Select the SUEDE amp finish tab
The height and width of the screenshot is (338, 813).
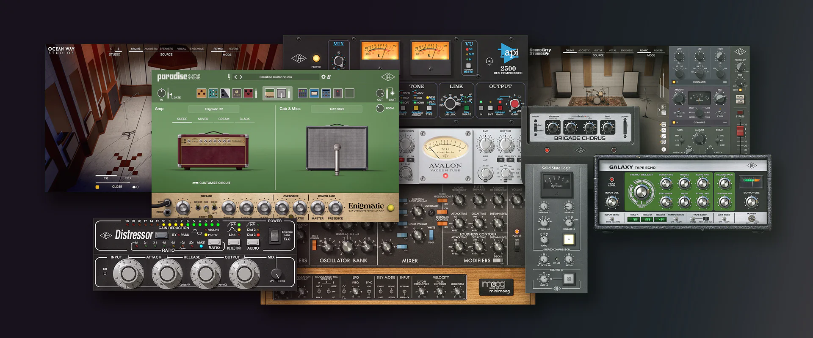[182, 119]
